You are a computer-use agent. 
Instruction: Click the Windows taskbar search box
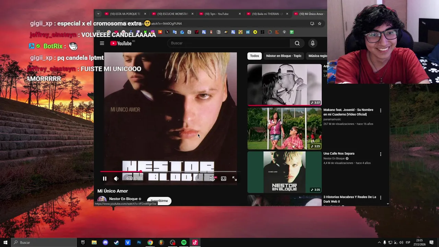click(44, 242)
